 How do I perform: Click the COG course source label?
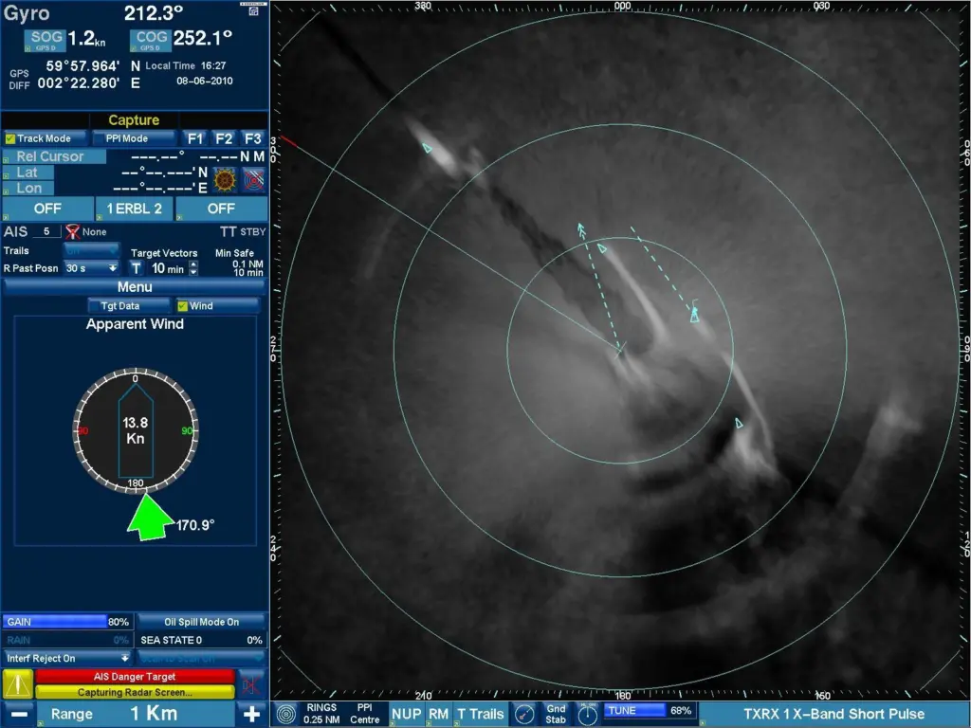pos(151,40)
